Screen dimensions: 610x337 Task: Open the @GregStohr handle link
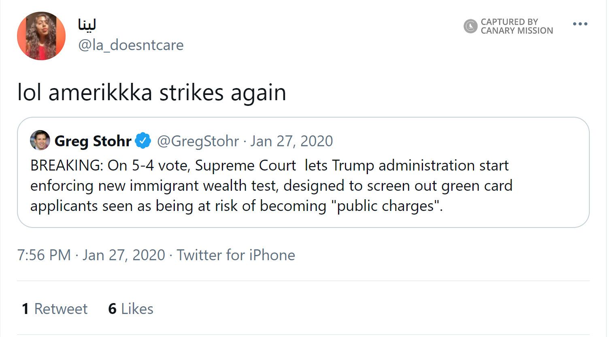[x=198, y=141]
